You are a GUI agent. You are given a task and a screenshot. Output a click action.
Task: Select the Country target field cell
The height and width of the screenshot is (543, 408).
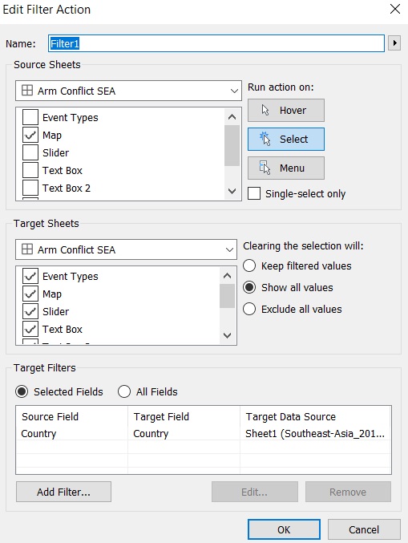[184, 434]
